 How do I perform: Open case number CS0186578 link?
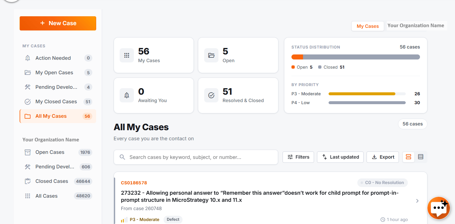point(134,183)
